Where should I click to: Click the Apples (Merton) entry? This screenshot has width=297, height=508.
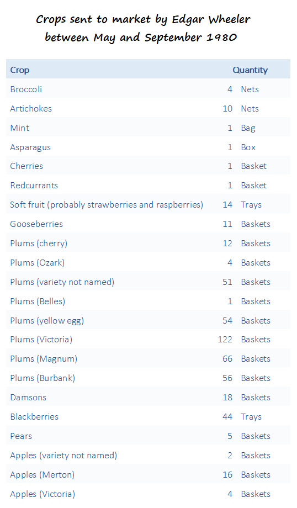[43, 475]
